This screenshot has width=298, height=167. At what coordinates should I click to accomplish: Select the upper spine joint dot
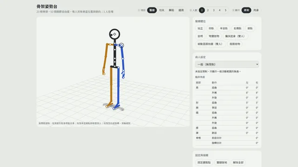pos(115,50)
